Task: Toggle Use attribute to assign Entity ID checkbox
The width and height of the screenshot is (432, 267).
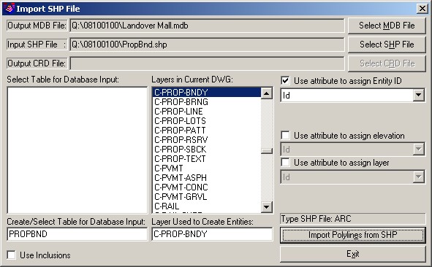Action: pyautogui.click(x=285, y=81)
